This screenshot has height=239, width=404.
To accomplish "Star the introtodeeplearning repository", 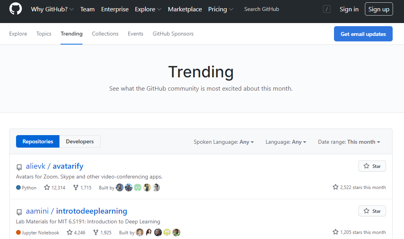I will [x=372, y=211].
